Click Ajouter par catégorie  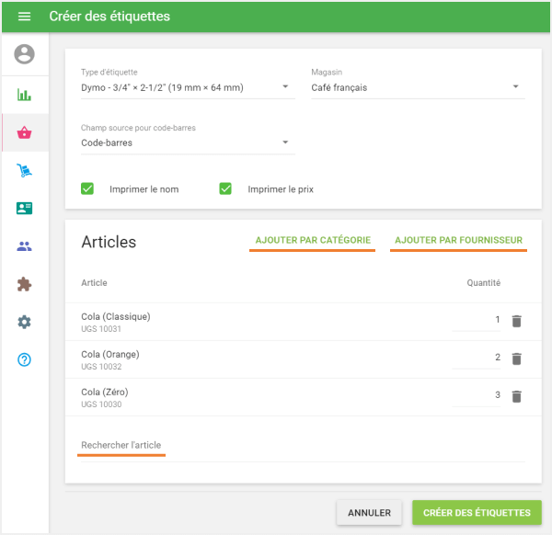(x=312, y=241)
